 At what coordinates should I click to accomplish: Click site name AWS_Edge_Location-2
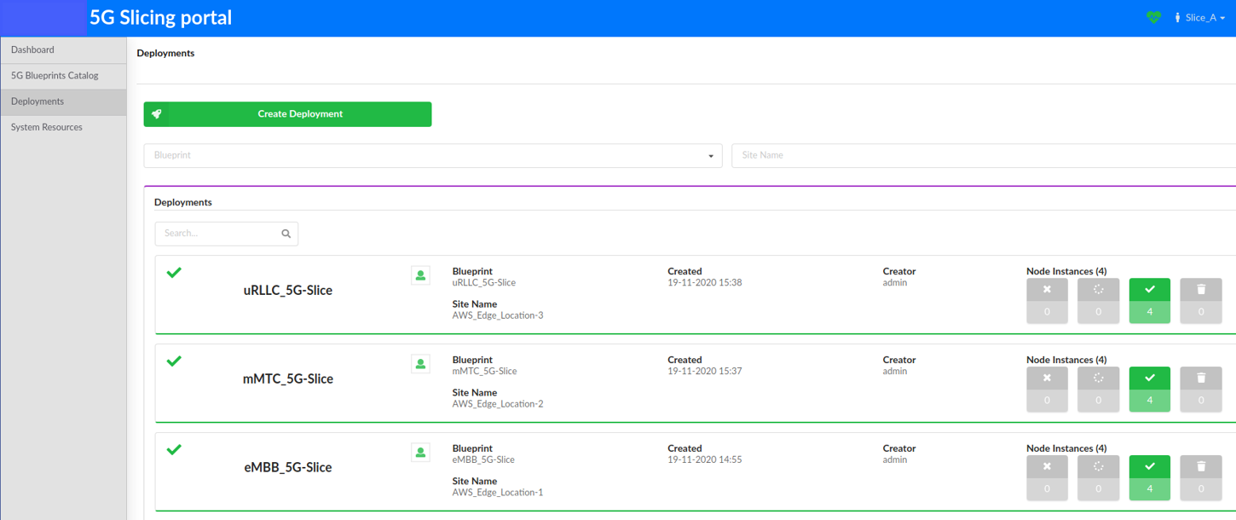(x=498, y=404)
